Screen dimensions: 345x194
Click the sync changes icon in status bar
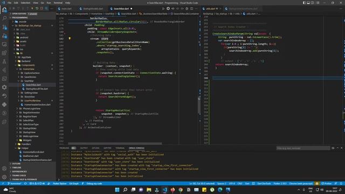[x=25, y=183]
